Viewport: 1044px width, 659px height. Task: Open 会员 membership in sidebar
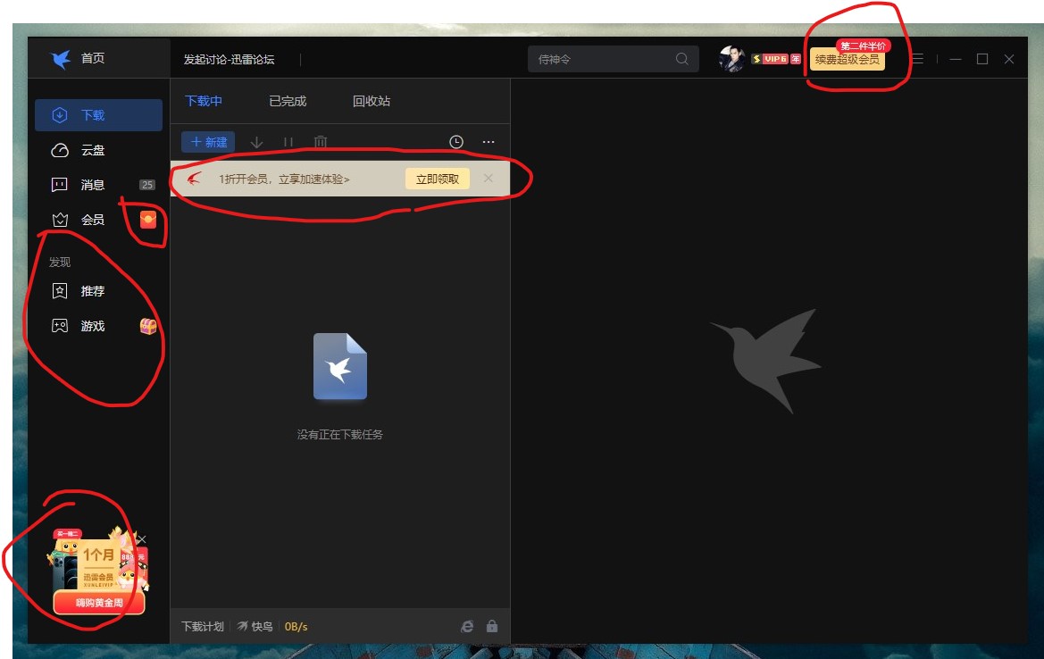click(98, 220)
